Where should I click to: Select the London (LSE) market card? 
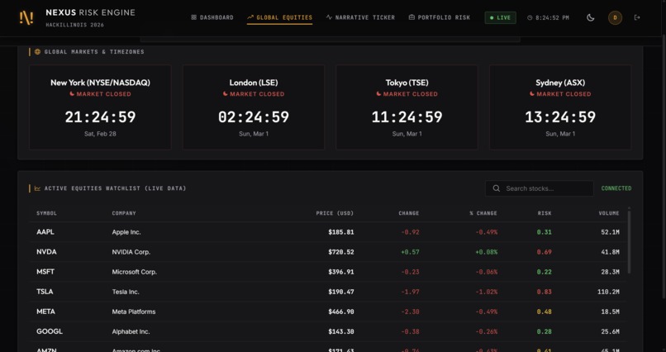click(254, 107)
